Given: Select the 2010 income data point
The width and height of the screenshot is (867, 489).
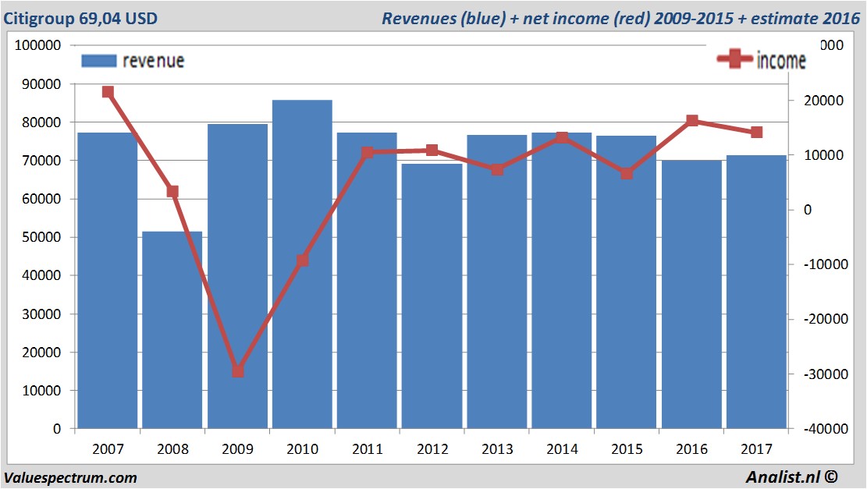Looking at the screenshot, I should (303, 260).
